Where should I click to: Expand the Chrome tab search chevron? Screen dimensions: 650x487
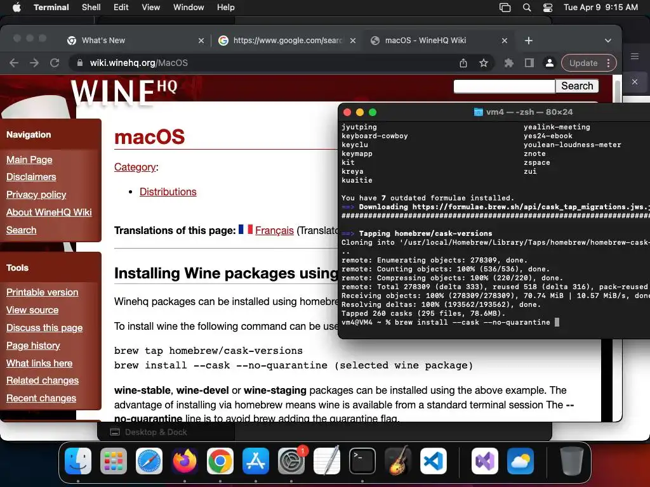(x=607, y=41)
